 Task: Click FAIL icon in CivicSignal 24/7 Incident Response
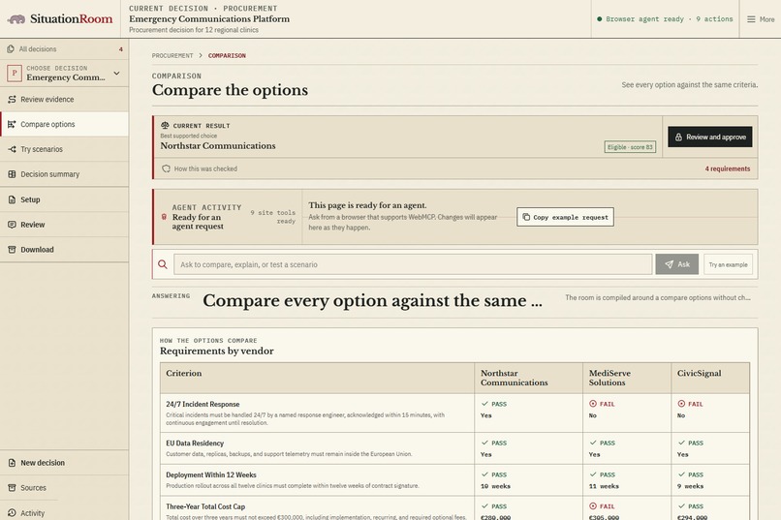click(681, 404)
